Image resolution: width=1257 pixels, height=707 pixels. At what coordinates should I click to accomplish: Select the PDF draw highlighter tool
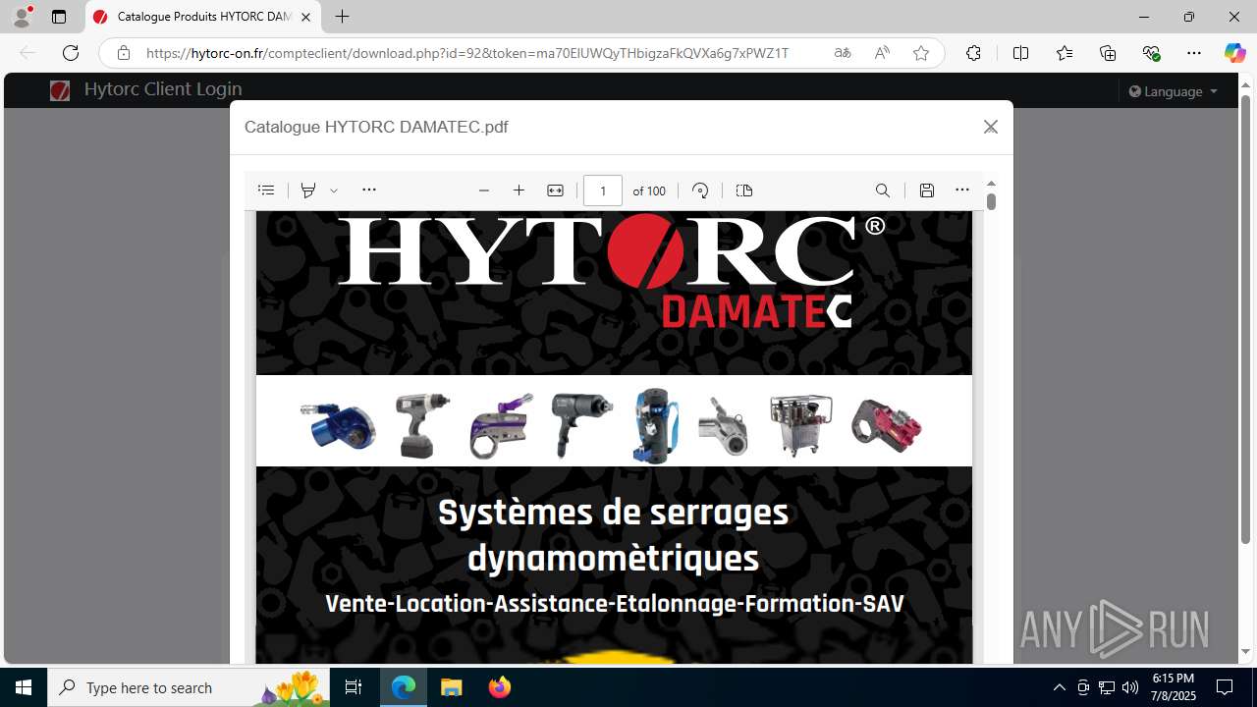point(308,190)
